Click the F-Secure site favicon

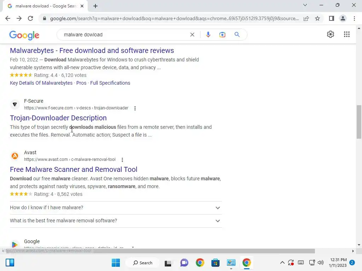[x=15, y=104]
